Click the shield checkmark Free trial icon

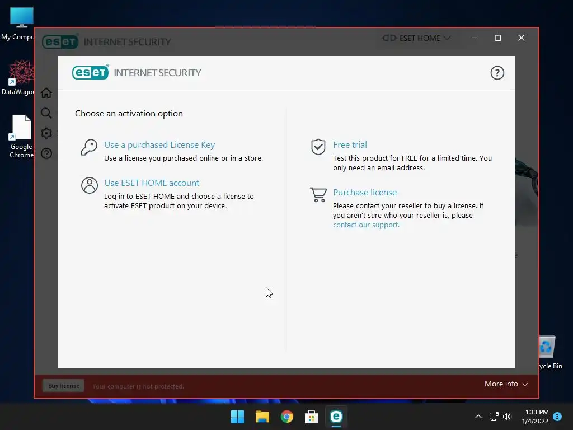[318, 147]
